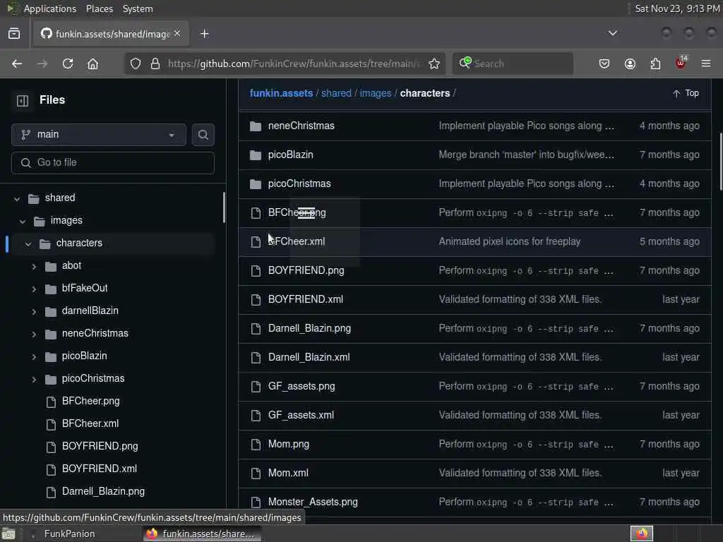
Task: Collapse the file tree side panel
Action: click(x=22, y=100)
